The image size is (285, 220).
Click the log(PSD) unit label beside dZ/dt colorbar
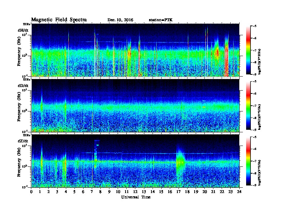[259, 173]
